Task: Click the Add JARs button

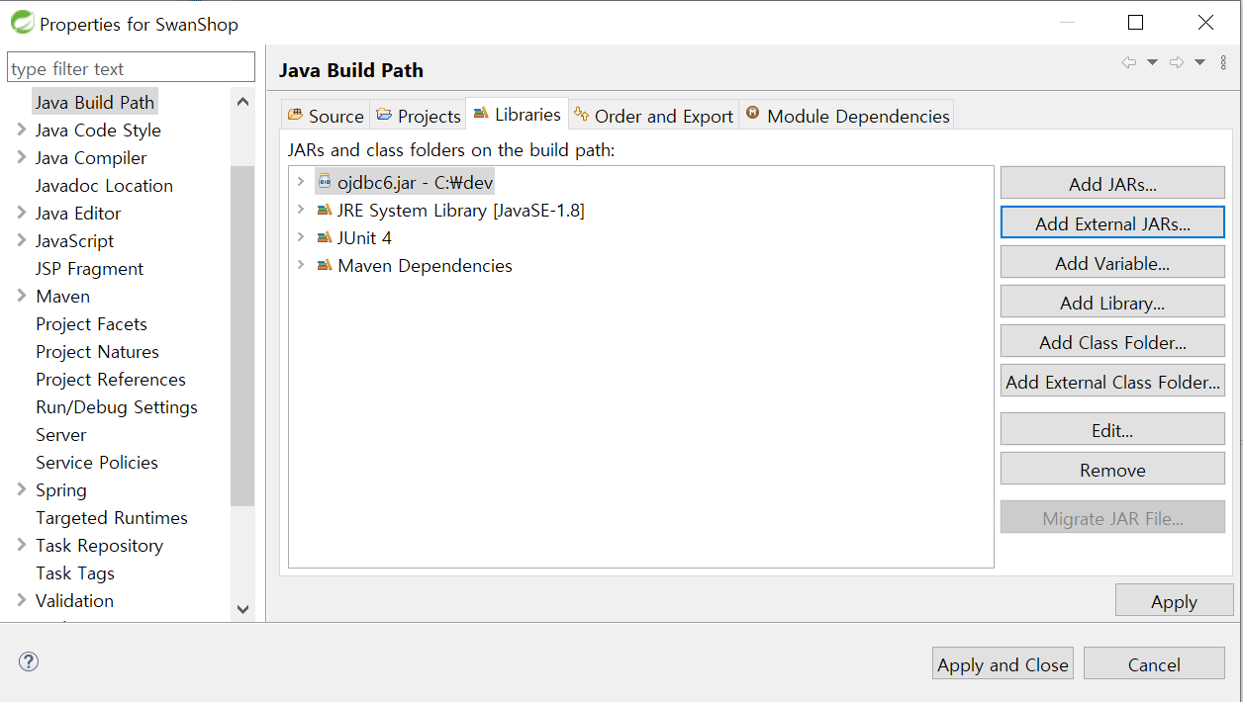Action: click(x=1112, y=183)
